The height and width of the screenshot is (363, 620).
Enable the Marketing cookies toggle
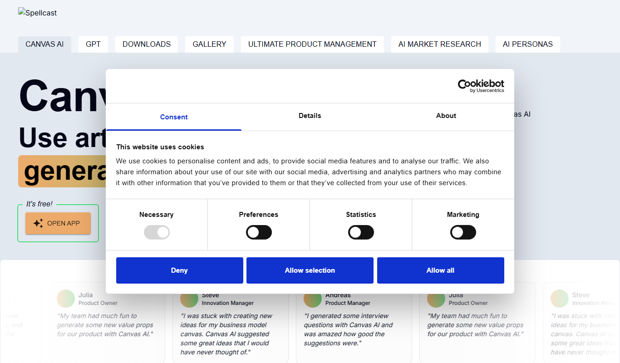(463, 232)
